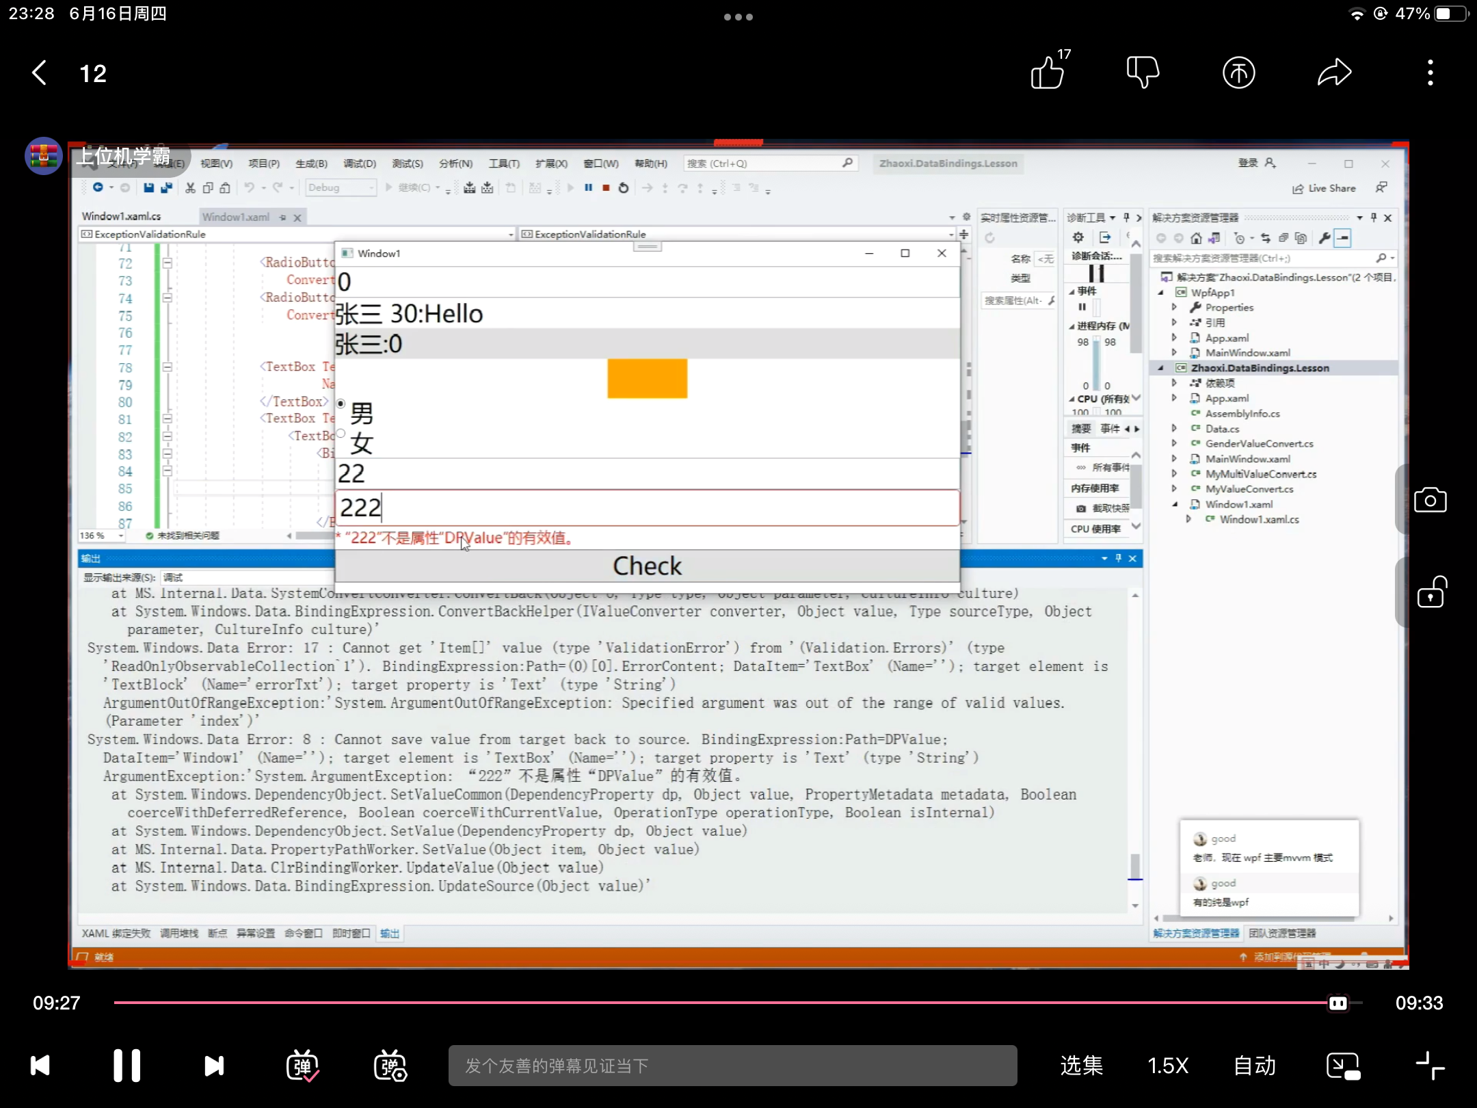The height and width of the screenshot is (1108, 1477).
Task: Open the three-dot more options menu
Action: [1430, 72]
